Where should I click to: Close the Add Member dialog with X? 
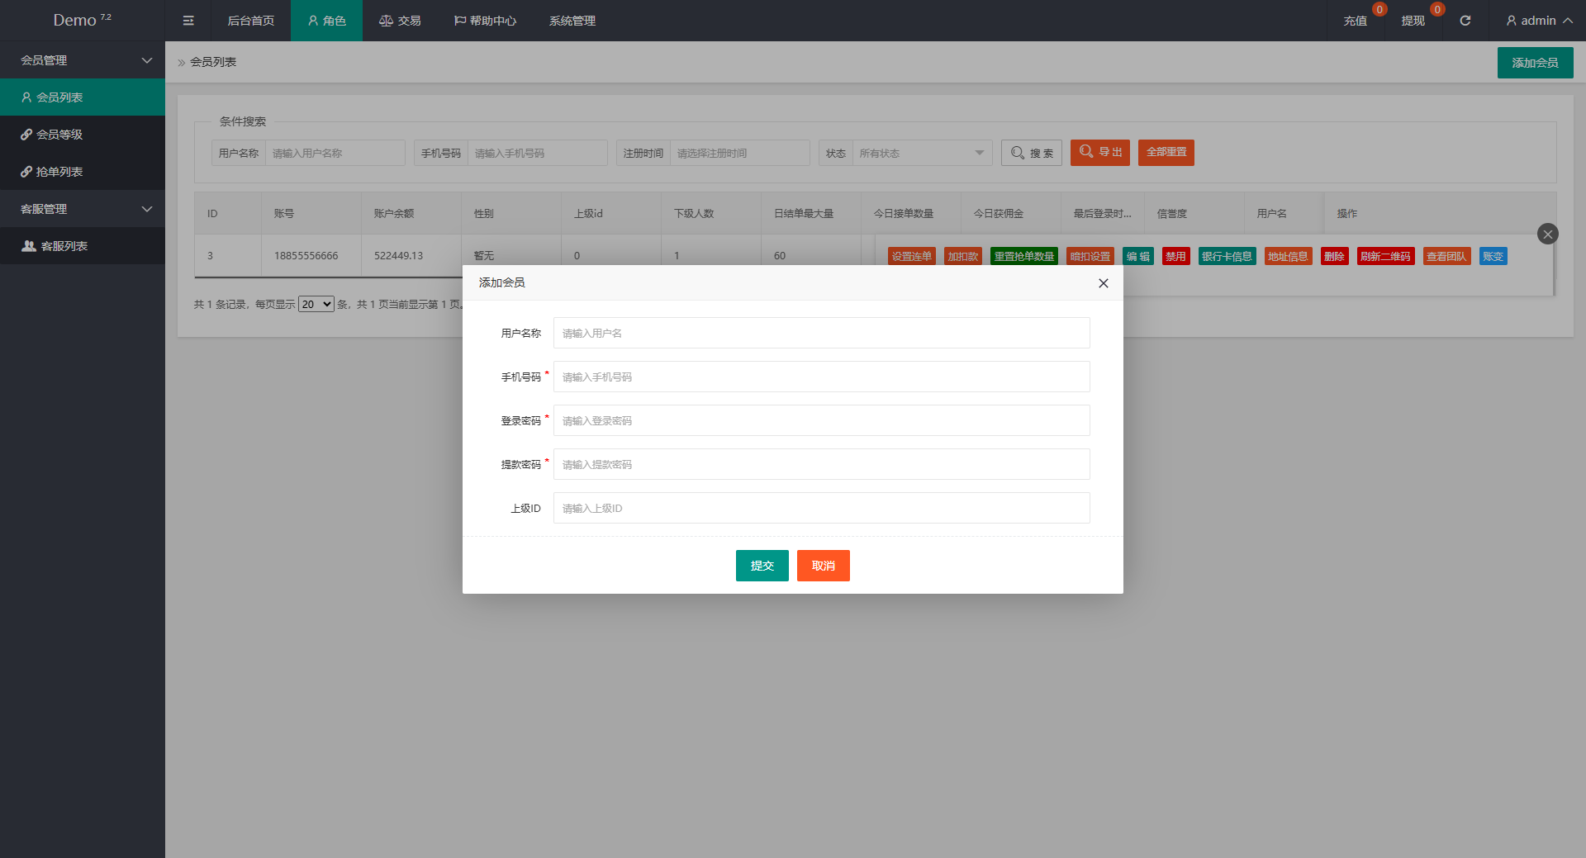1103,283
